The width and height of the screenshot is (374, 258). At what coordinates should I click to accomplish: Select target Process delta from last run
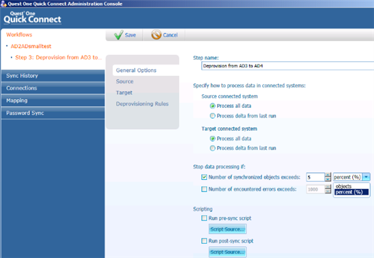[212, 148]
